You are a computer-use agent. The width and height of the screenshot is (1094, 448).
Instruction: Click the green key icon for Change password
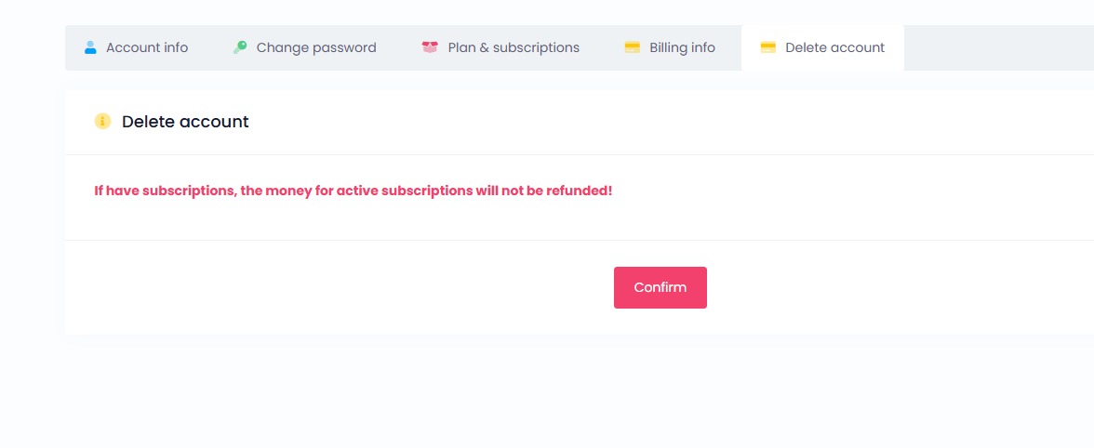coord(240,47)
